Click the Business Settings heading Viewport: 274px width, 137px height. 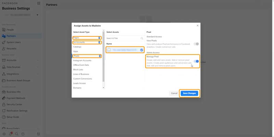tap(16, 8)
